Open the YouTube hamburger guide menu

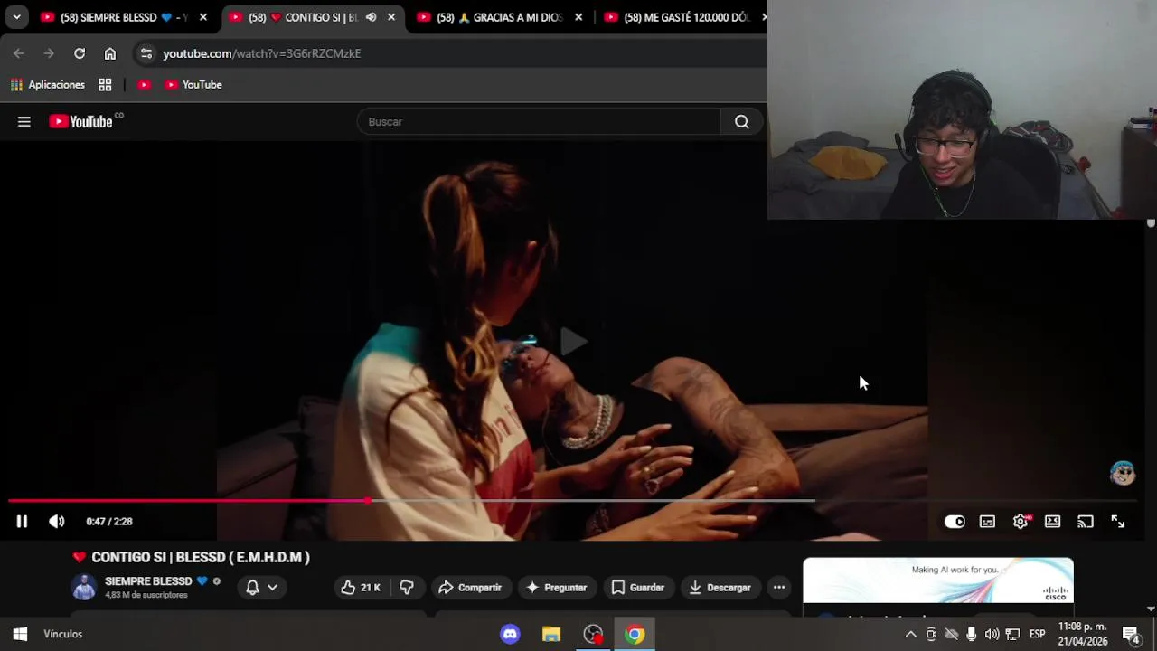coord(24,122)
